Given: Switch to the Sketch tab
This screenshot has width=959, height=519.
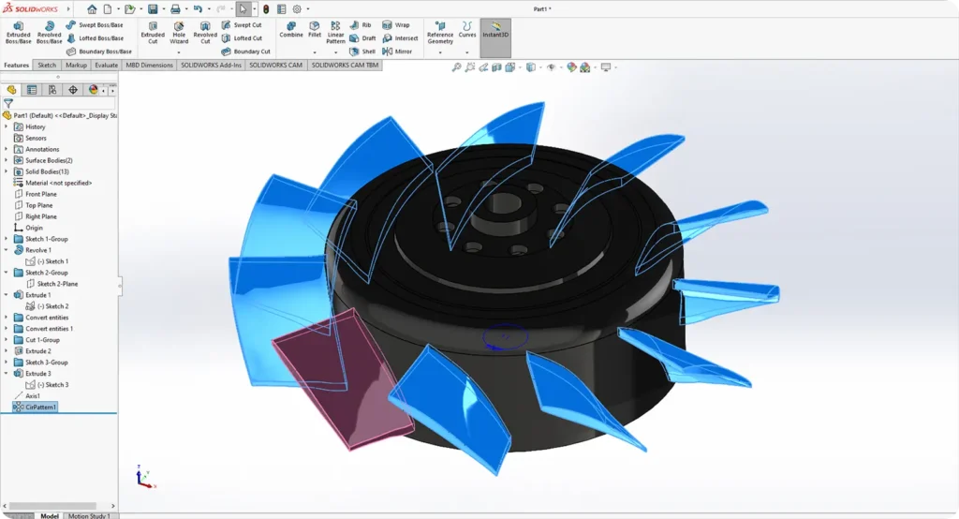Looking at the screenshot, I should [47, 66].
